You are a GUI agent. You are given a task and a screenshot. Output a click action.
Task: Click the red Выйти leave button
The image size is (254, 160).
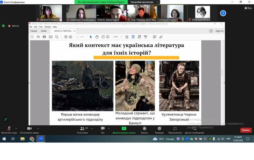click(246, 130)
